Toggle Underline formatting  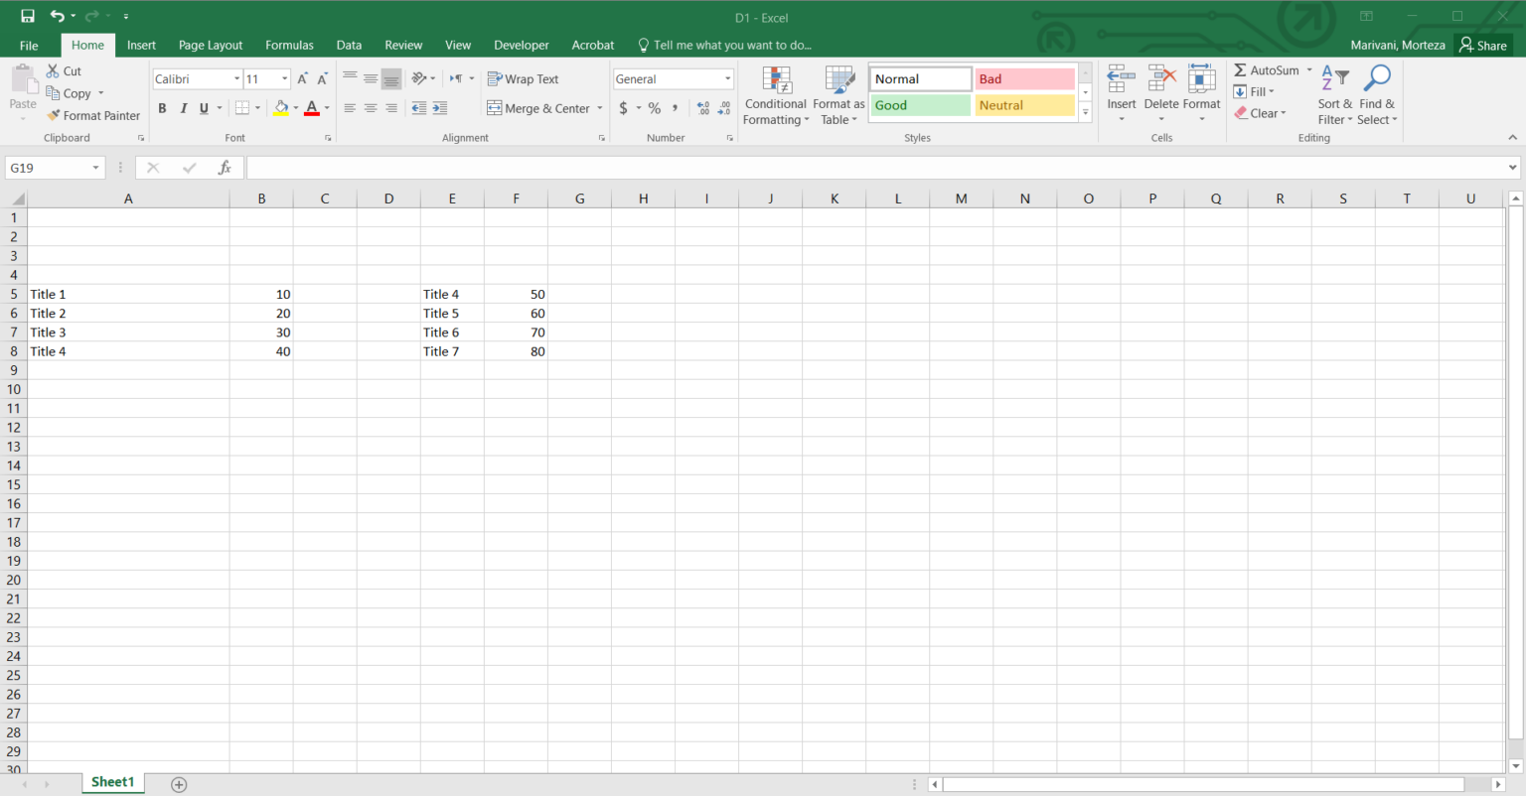pyautogui.click(x=204, y=108)
